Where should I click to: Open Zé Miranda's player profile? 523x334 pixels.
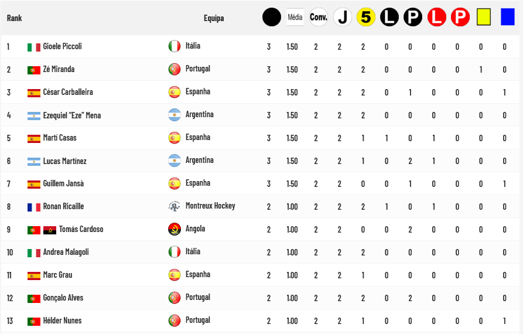click(59, 69)
